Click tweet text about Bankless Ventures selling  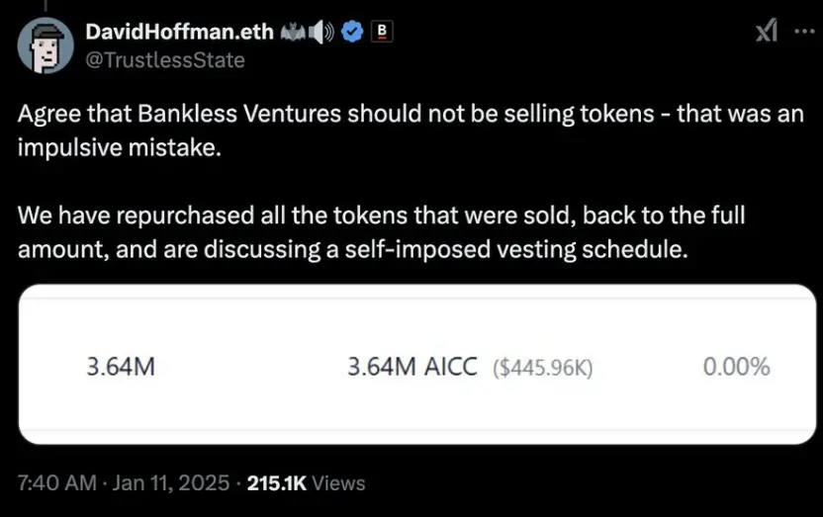411,113
